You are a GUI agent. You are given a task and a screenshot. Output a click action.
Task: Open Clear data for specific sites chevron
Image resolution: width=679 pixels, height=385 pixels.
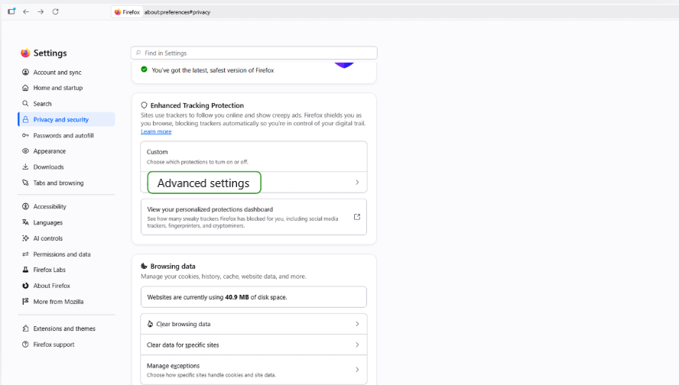tap(357, 345)
